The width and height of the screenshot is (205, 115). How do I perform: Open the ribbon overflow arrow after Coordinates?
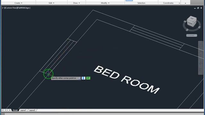(x=185, y=3)
